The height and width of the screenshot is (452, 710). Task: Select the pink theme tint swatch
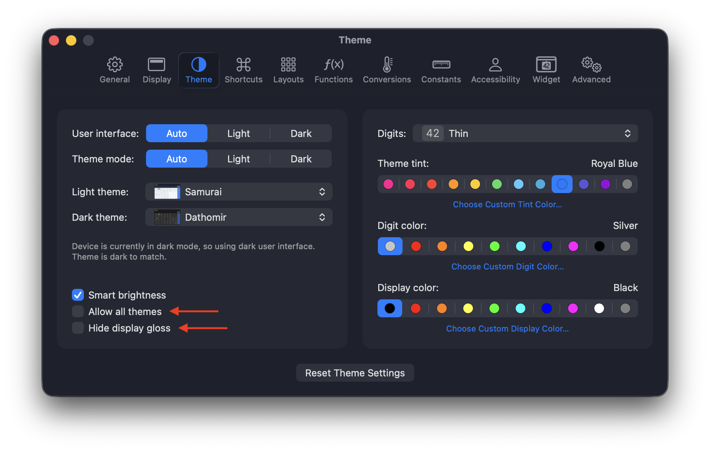(388, 184)
